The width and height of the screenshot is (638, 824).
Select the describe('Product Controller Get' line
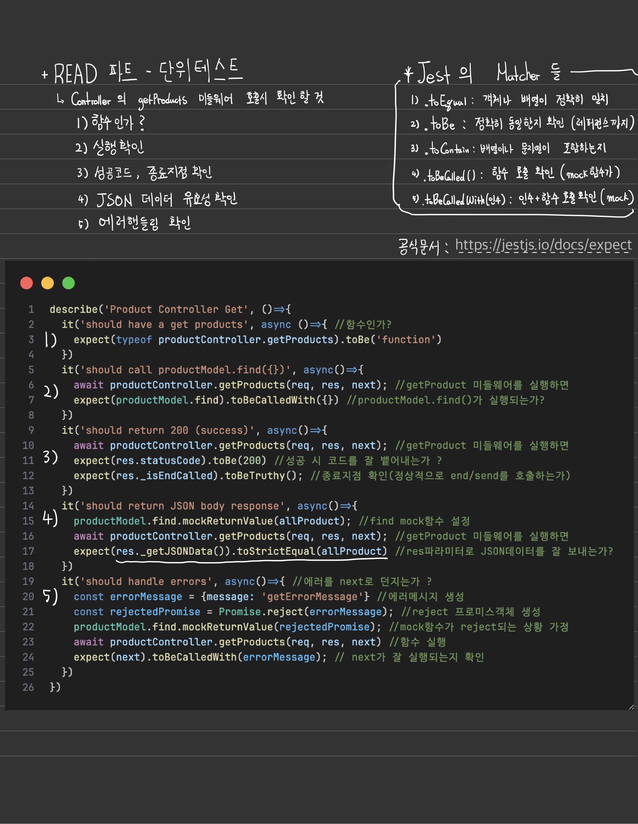tap(170, 309)
